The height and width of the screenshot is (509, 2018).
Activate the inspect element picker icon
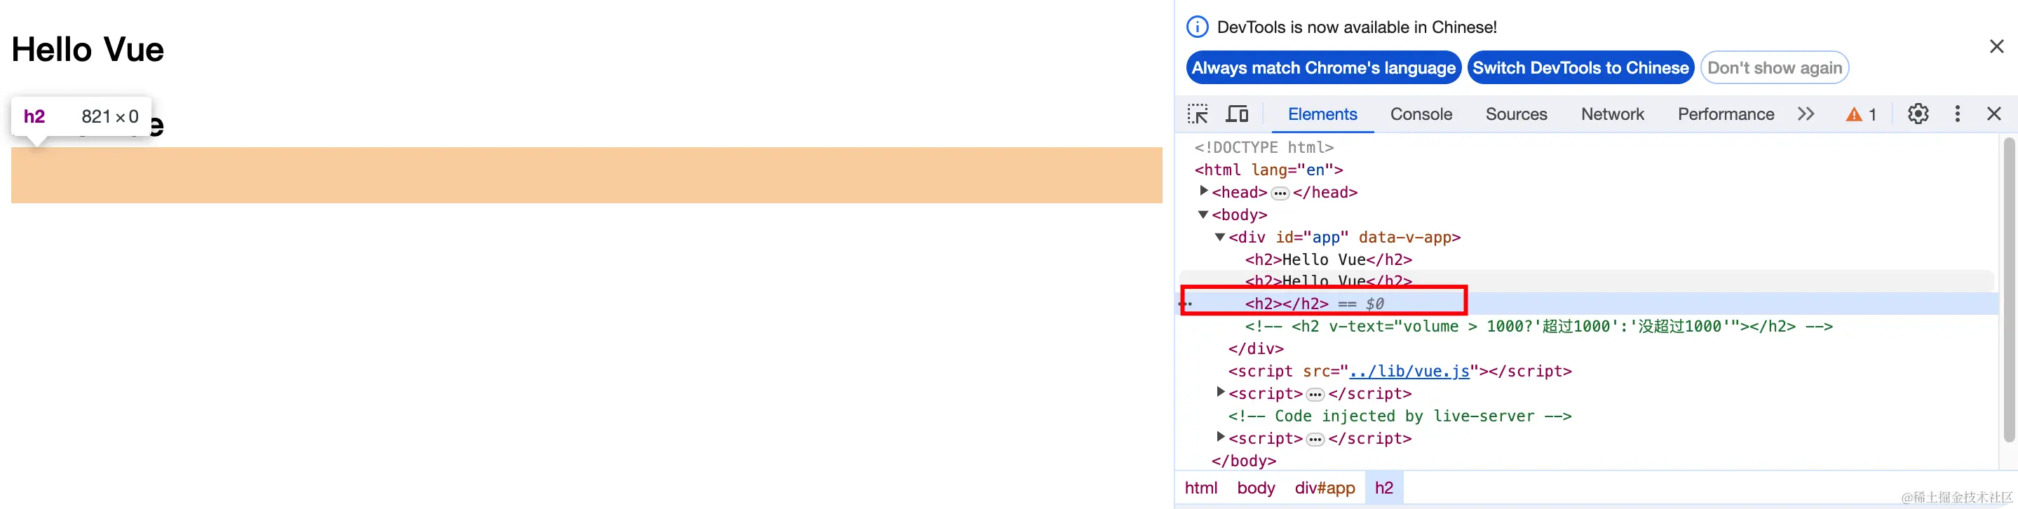pyautogui.click(x=1198, y=114)
